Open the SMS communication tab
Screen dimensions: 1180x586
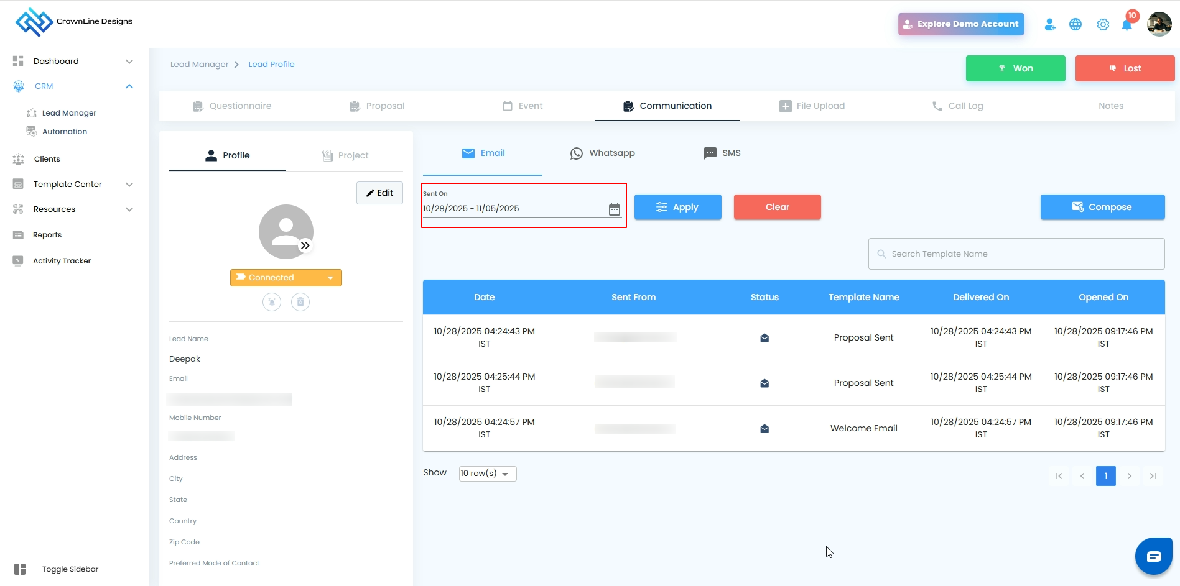tap(722, 153)
